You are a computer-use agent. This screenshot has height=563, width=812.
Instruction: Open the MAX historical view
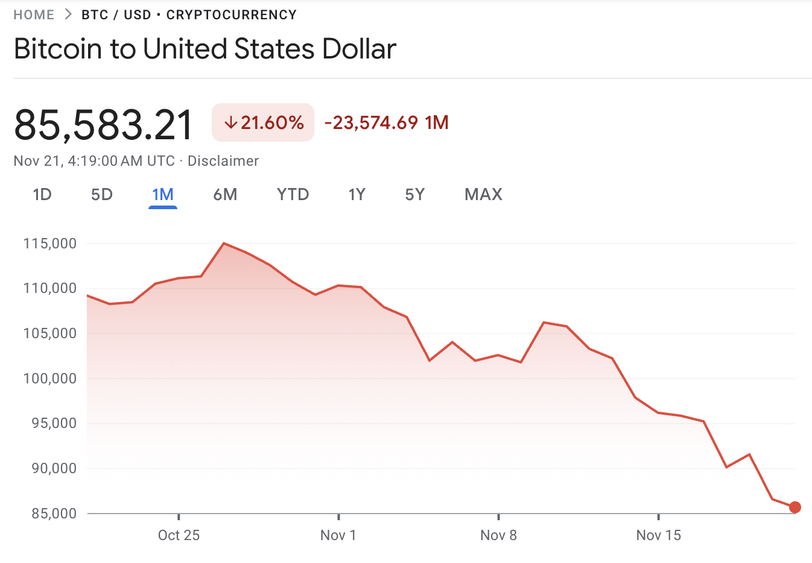(x=483, y=194)
